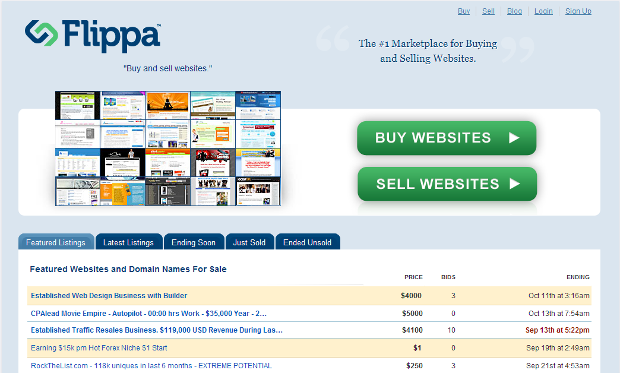Click bid count for Web Design Business row
Image resolution: width=620 pixels, height=373 pixels.
454,295
